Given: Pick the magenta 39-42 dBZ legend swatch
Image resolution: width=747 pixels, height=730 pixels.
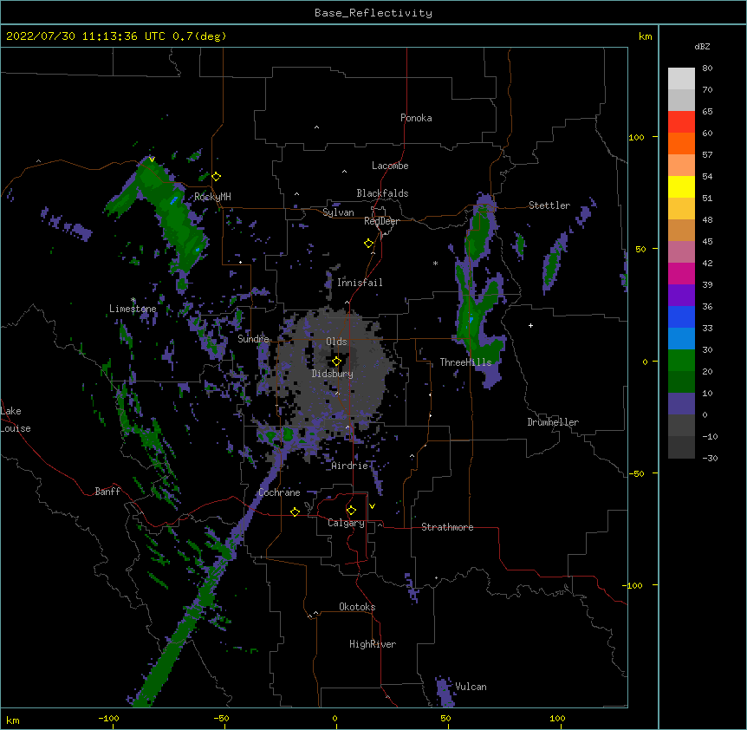Looking at the screenshot, I should [x=681, y=273].
